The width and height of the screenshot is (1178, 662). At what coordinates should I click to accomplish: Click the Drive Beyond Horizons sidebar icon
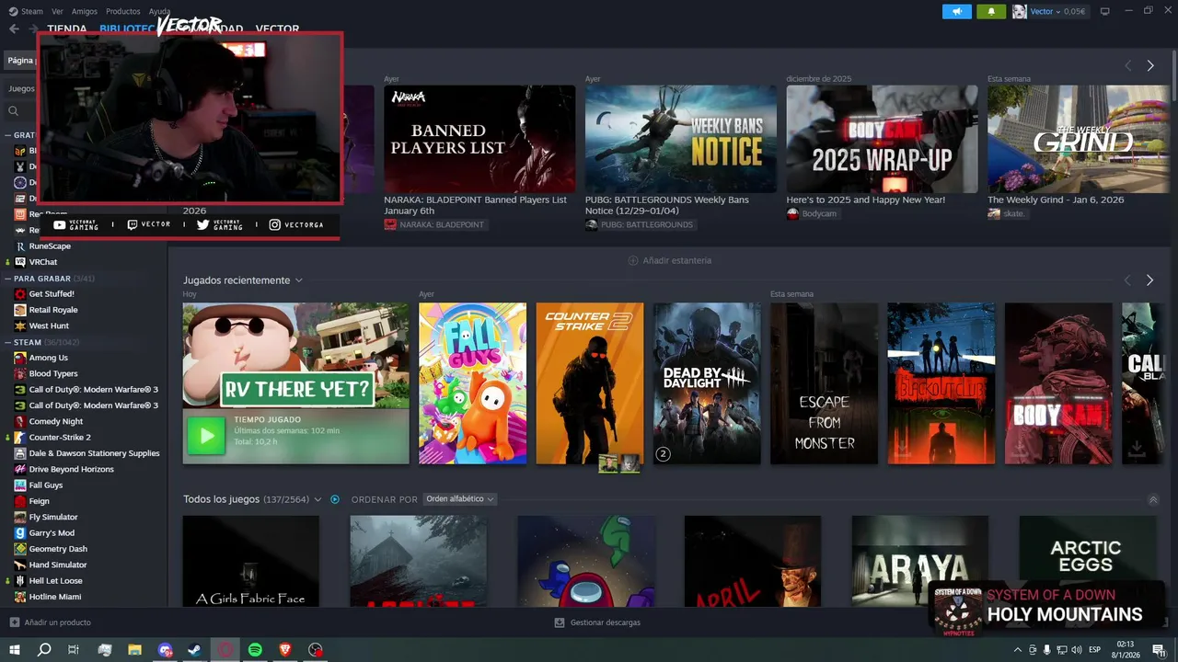click(x=20, y=469)
